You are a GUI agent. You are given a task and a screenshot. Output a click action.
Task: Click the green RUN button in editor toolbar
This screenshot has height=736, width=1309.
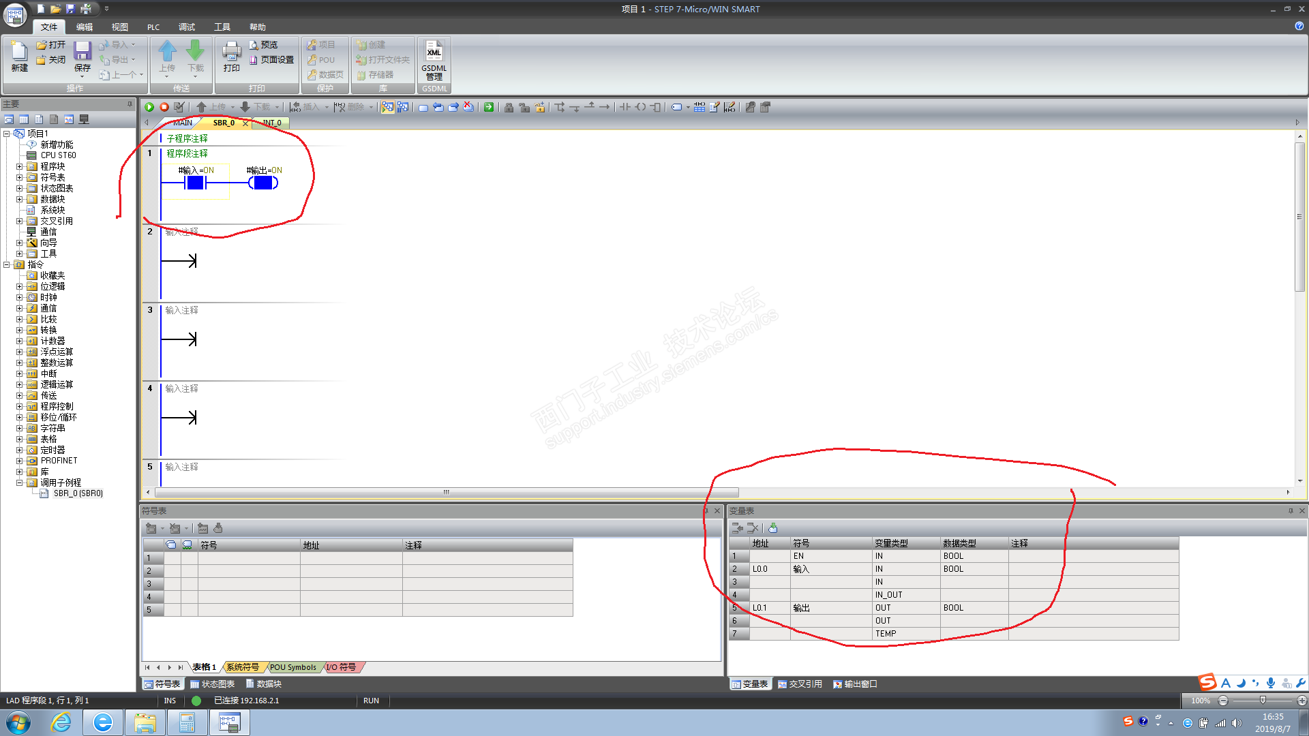149,107
